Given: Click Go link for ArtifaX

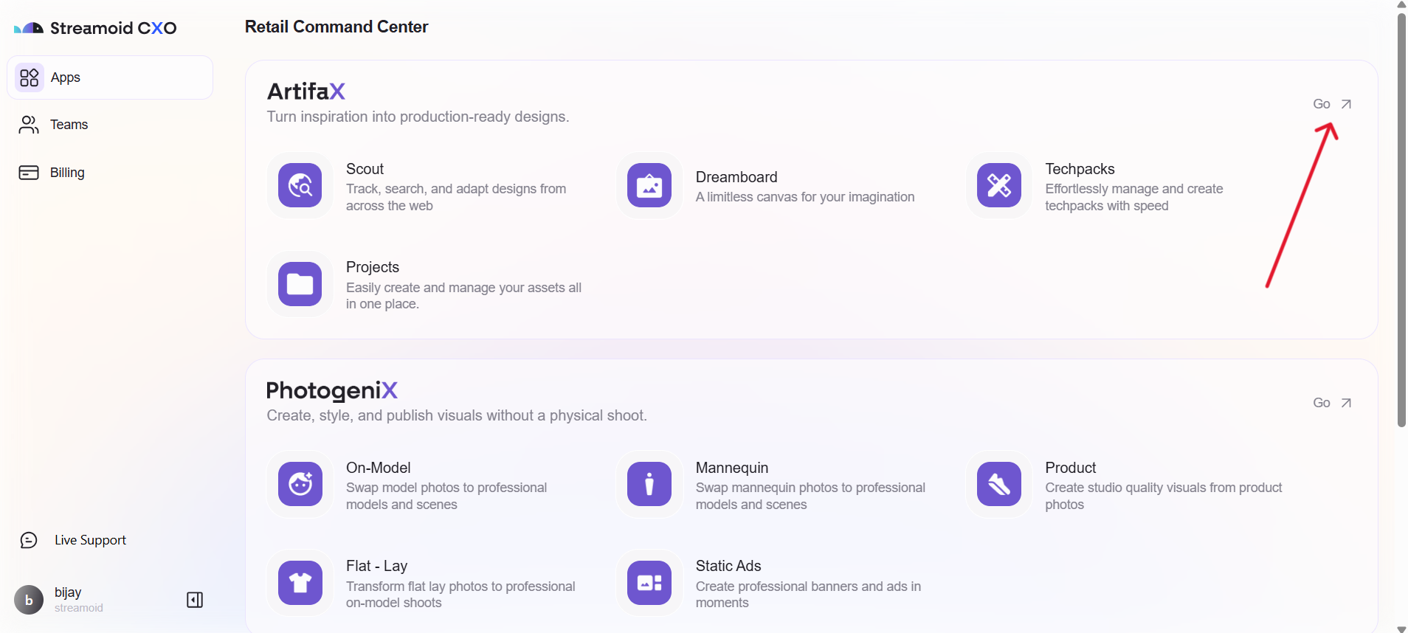Looking at the screenshot, I should click(1332, 104).
